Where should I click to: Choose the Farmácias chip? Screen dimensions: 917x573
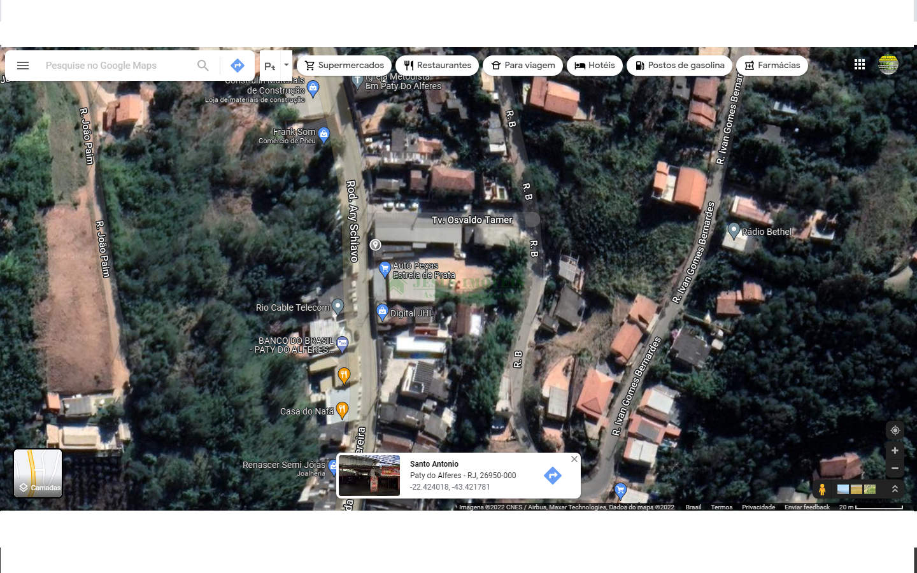click(x=772, y=66)
